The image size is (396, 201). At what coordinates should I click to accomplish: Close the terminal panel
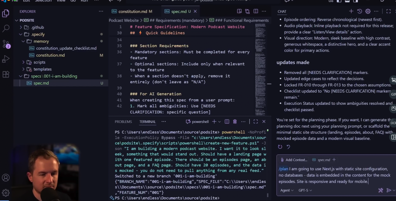coord(264,122)
